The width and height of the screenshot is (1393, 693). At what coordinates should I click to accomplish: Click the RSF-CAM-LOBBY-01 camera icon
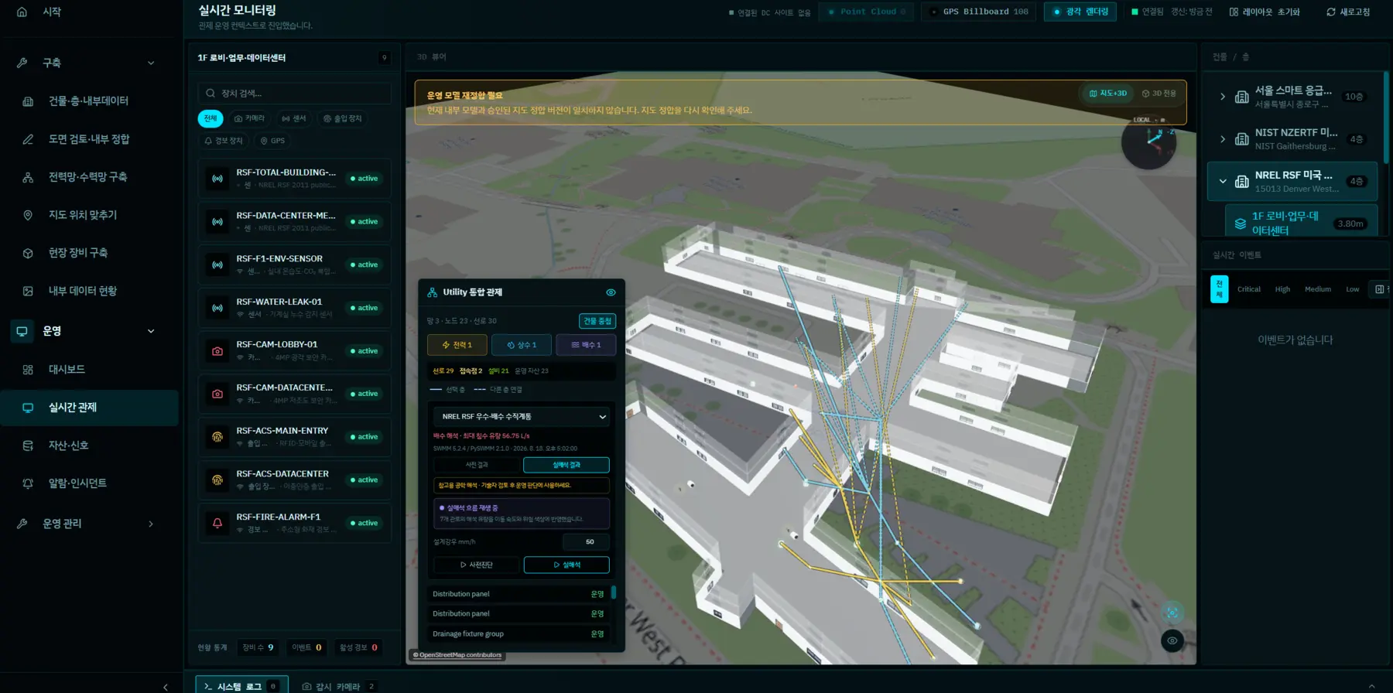217,351
